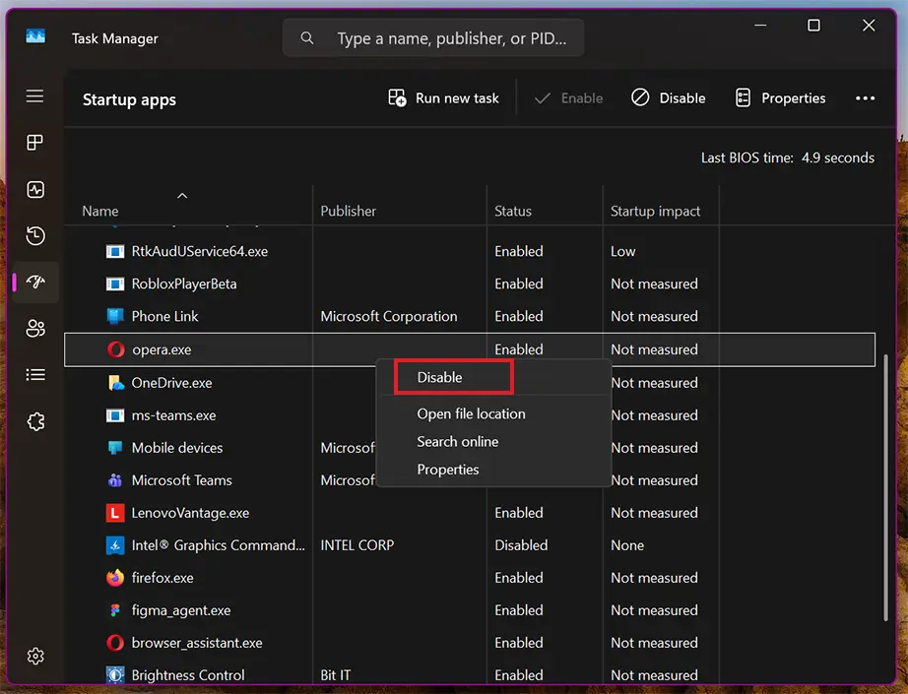Select the ms-teams.exe row name
This screenshot has width=908, height=694.
pos(173,415)
